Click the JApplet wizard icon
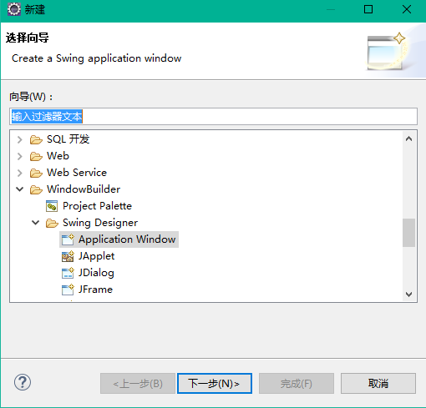This screenshot has width=426, height=408. 68,256
